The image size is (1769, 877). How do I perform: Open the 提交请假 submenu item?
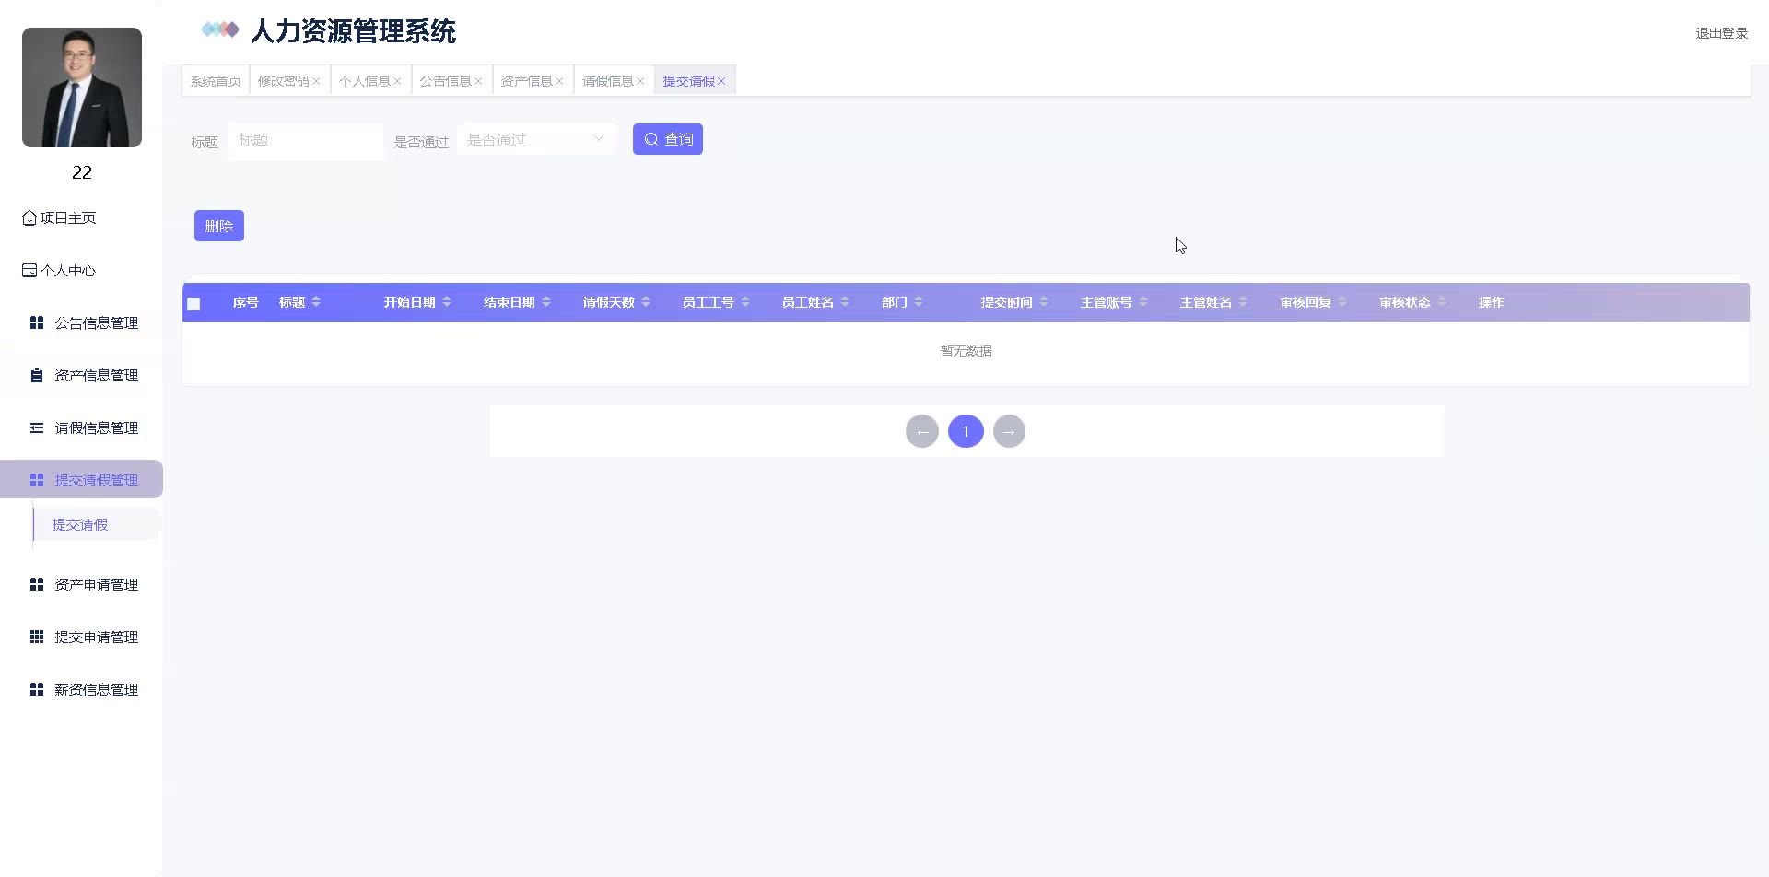pos(97,525)
